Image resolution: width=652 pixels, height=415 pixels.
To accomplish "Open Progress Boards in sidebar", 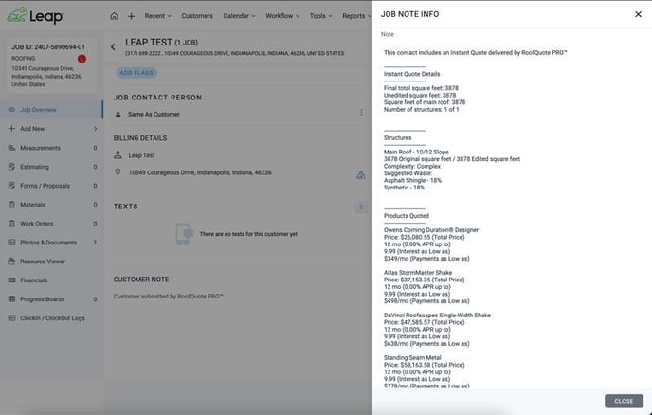I will pyautogui.click(x=51, y=299).
